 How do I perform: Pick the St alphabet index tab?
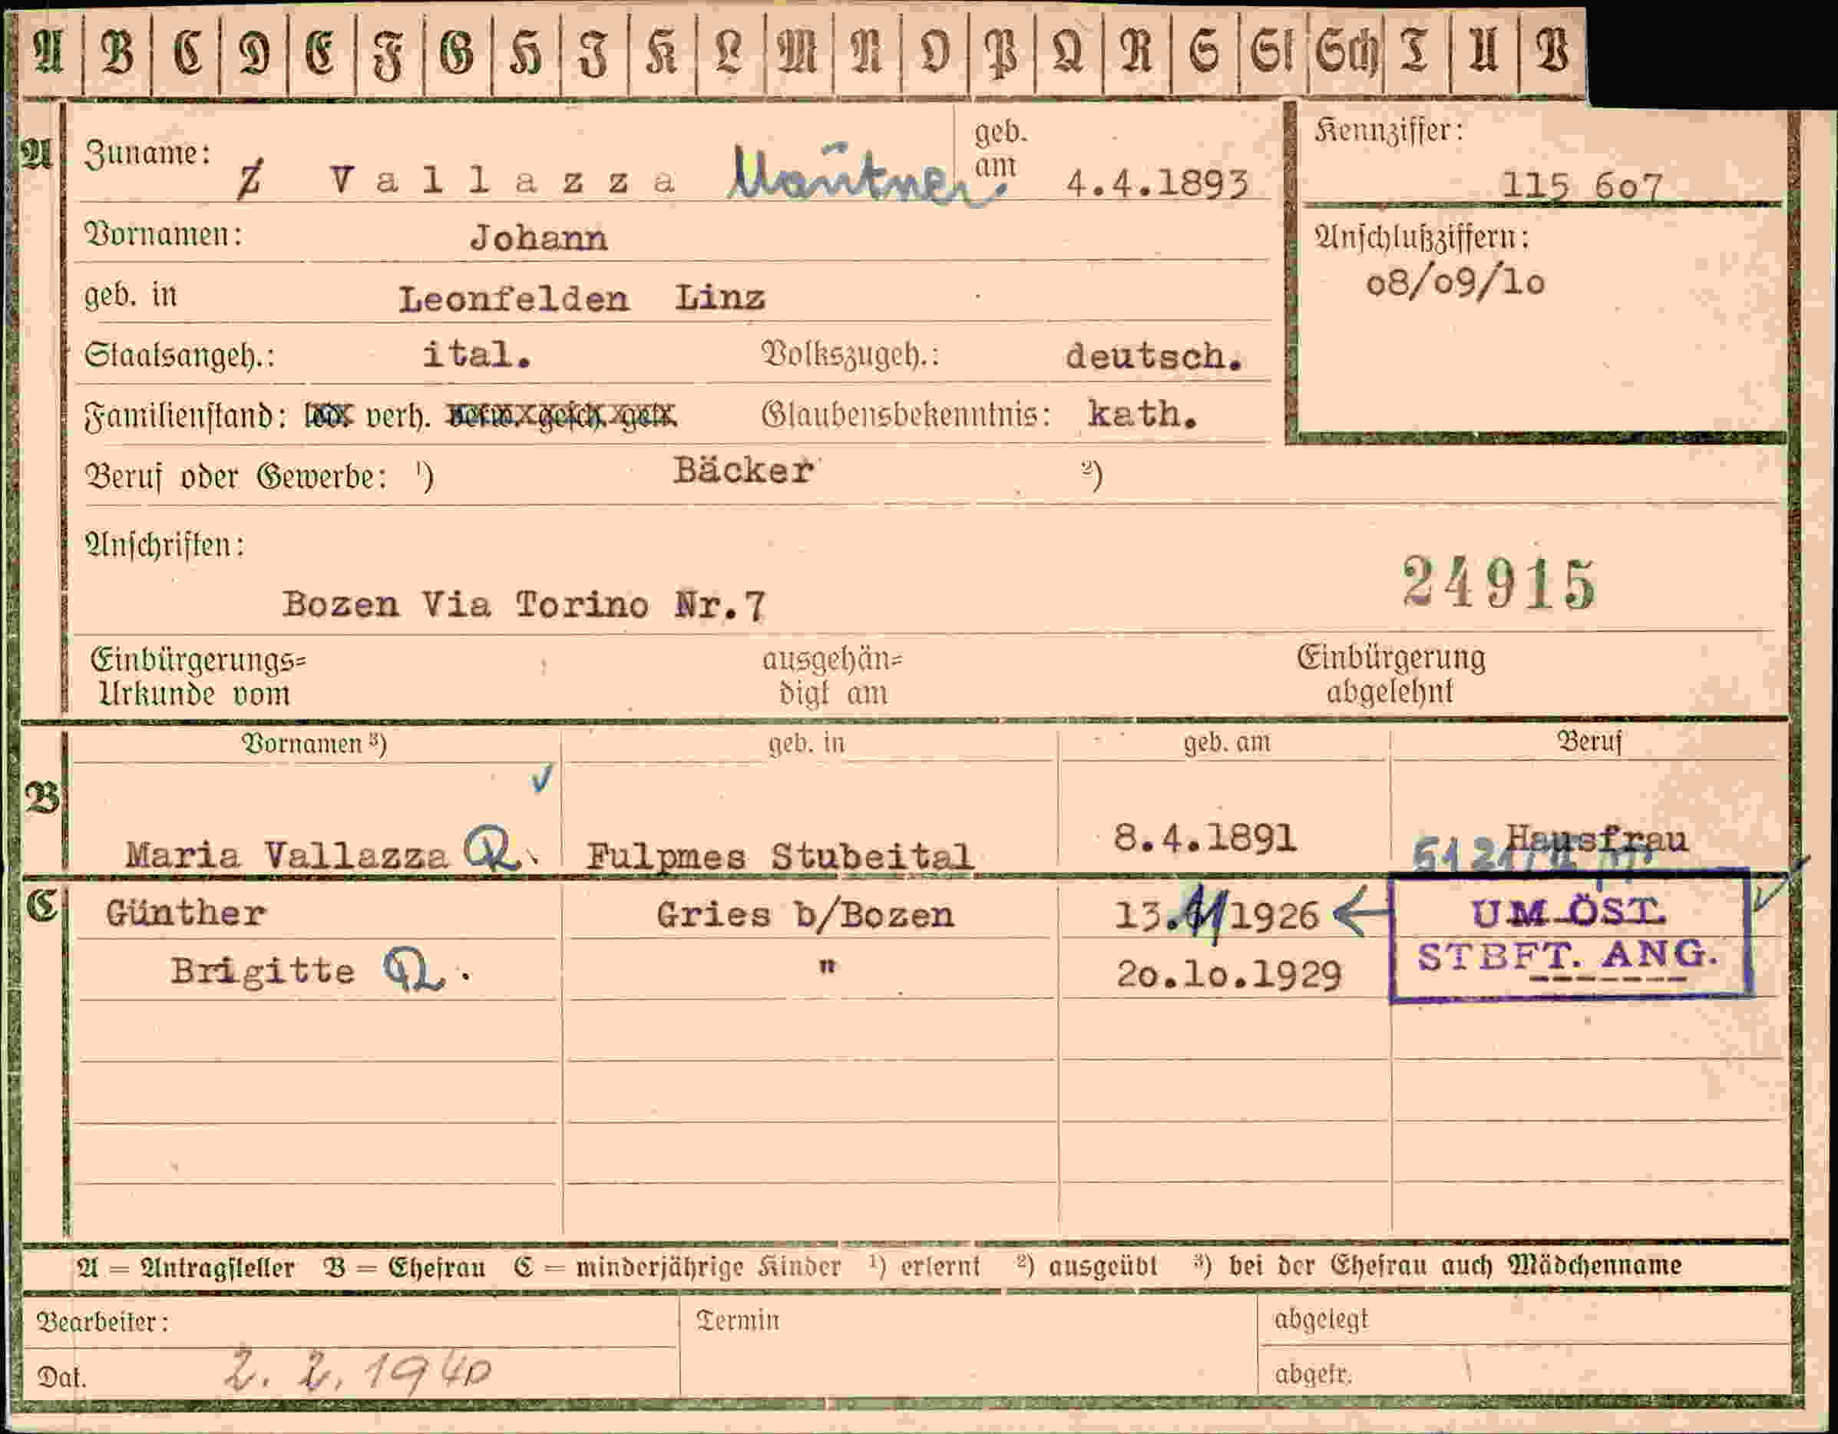tap(1273, 52)
